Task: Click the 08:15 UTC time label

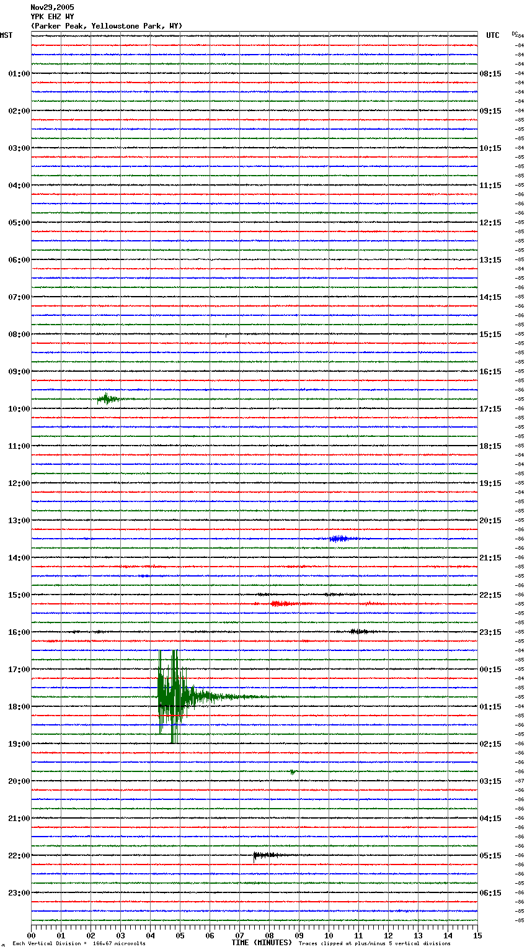Action: pos(490,74)
